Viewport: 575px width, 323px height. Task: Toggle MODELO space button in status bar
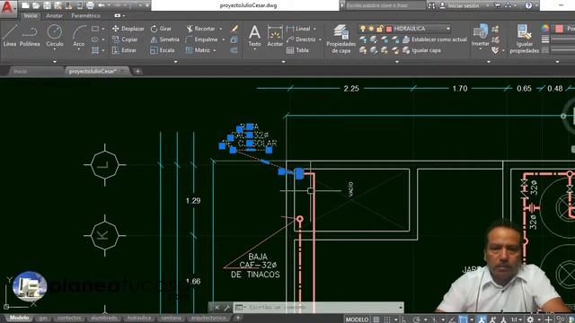[357, 319]
